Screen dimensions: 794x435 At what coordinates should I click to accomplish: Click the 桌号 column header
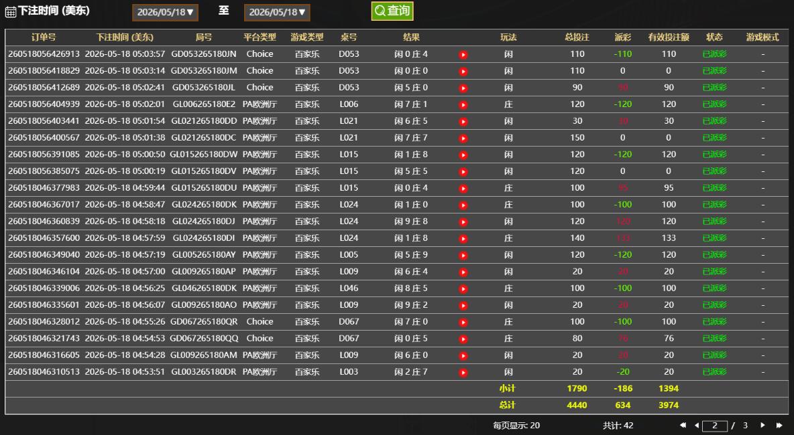tap(349, 37)
